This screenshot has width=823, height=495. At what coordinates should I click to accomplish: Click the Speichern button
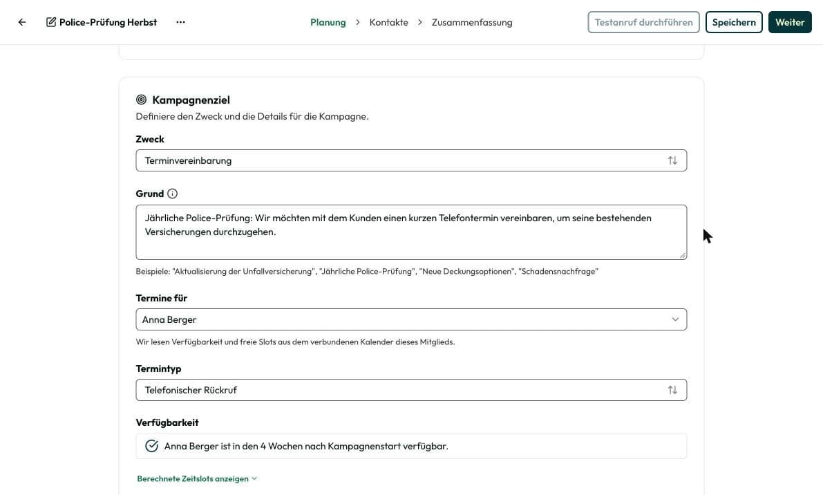click(x=734, y=22)
